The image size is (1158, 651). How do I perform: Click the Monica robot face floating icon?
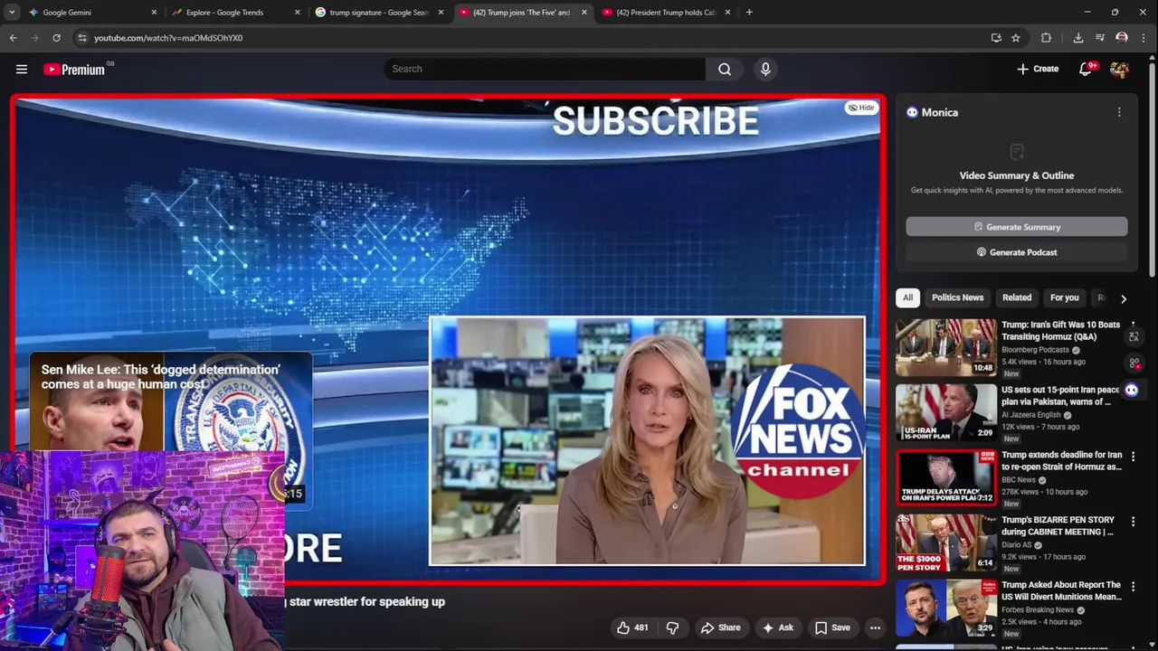click(1132, 390)
